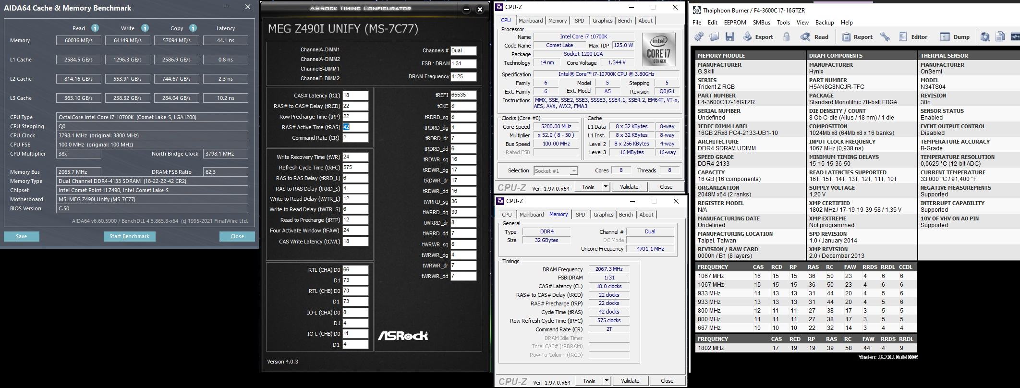Click Export in the Thaiphoon Burner toolbar

[x=758, y=36]
